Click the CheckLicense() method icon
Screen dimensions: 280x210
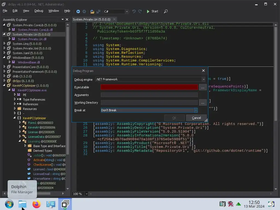(29, 164)
